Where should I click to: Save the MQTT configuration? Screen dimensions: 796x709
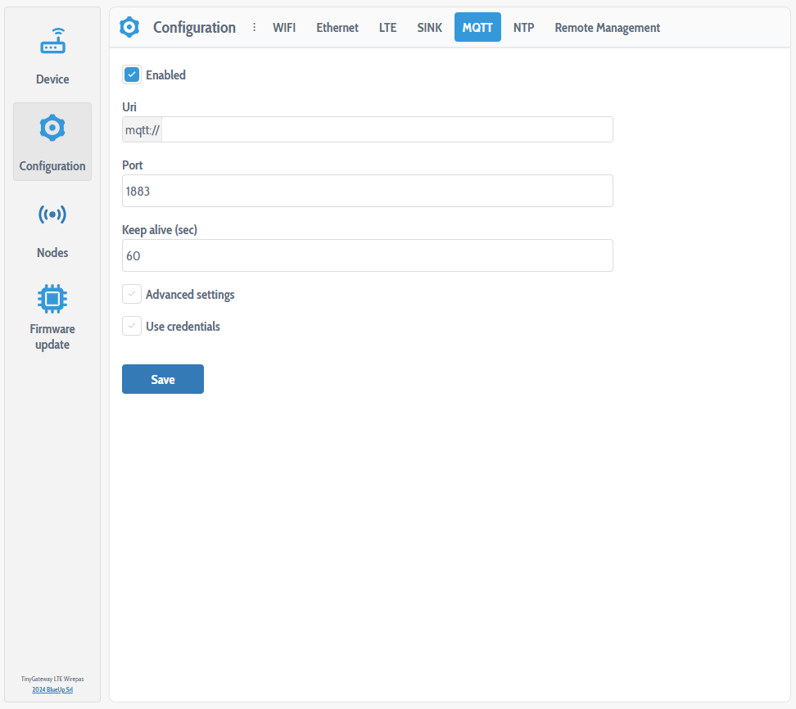(x=162, y=379)
